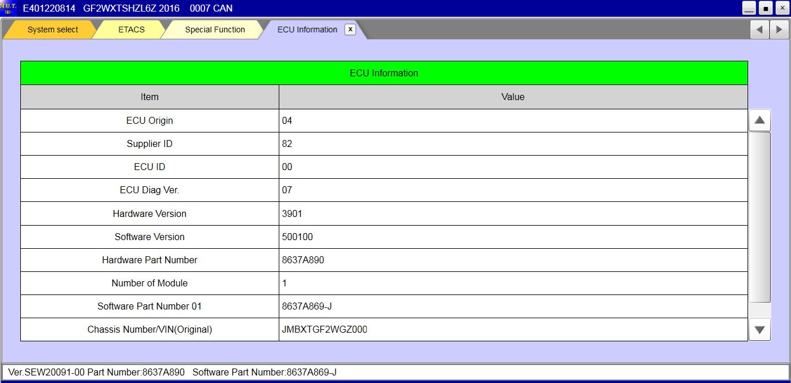Select the Number of Module label
Screen dimensions: 791x383
(x=150, y=283)
